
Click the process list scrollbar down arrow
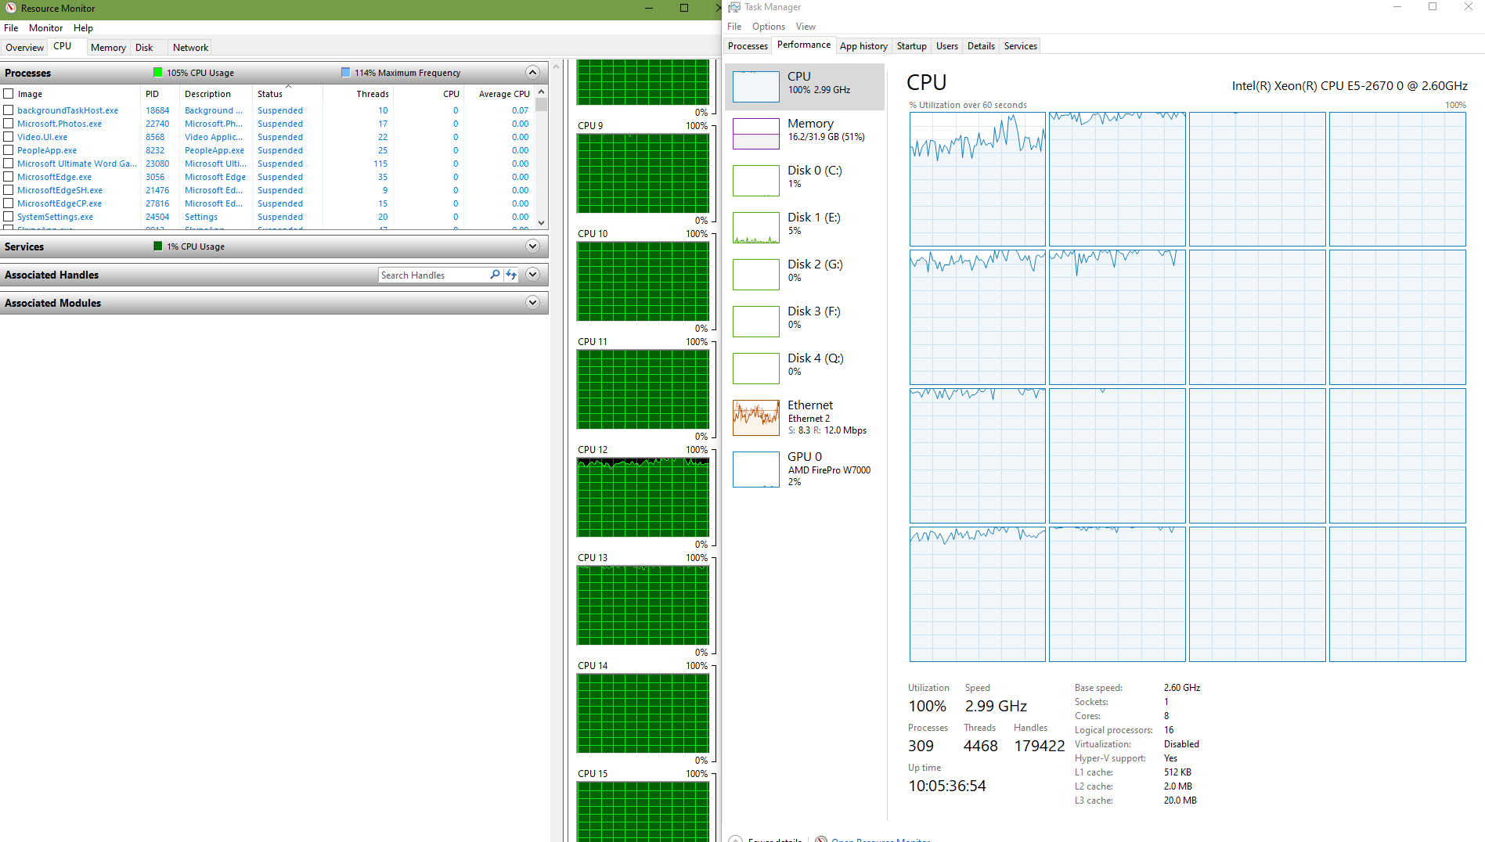[x=541, y=223]
